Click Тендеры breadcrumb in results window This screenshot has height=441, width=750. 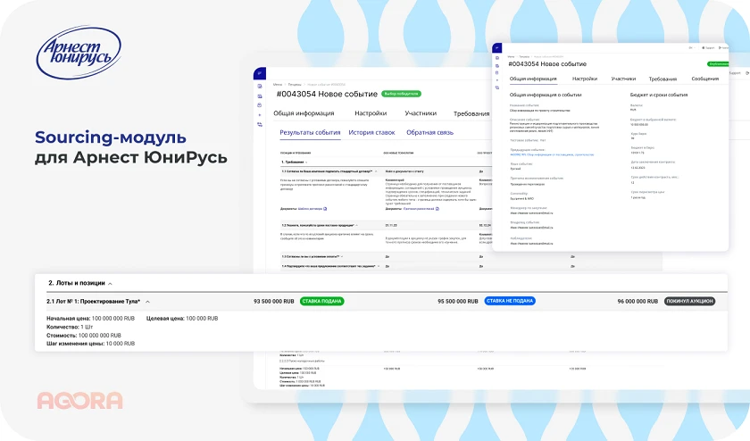pos(295,84)
